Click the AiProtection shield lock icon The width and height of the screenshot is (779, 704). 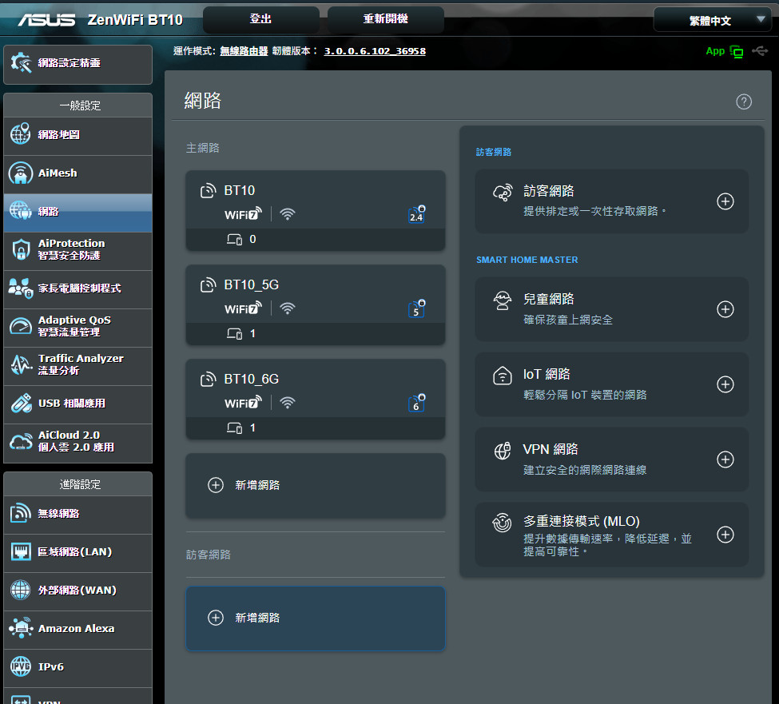point(20,249)
